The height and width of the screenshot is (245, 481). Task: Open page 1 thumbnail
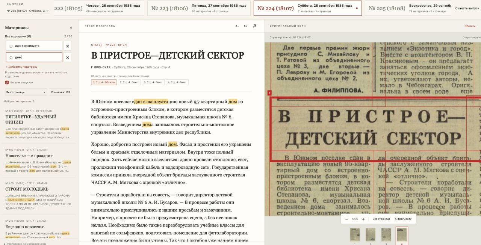355,234
